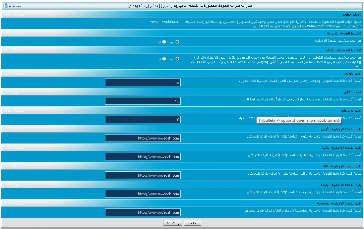Select نعم for تنشيط الفتحة الإجبارية
Screen dimensions: 364x229
tap(177, 42)
